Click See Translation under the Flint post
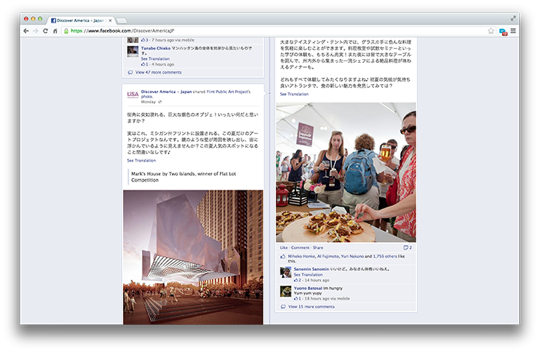Image resolution: width=539 pixels, height=352 pixels. coord(140,160)
